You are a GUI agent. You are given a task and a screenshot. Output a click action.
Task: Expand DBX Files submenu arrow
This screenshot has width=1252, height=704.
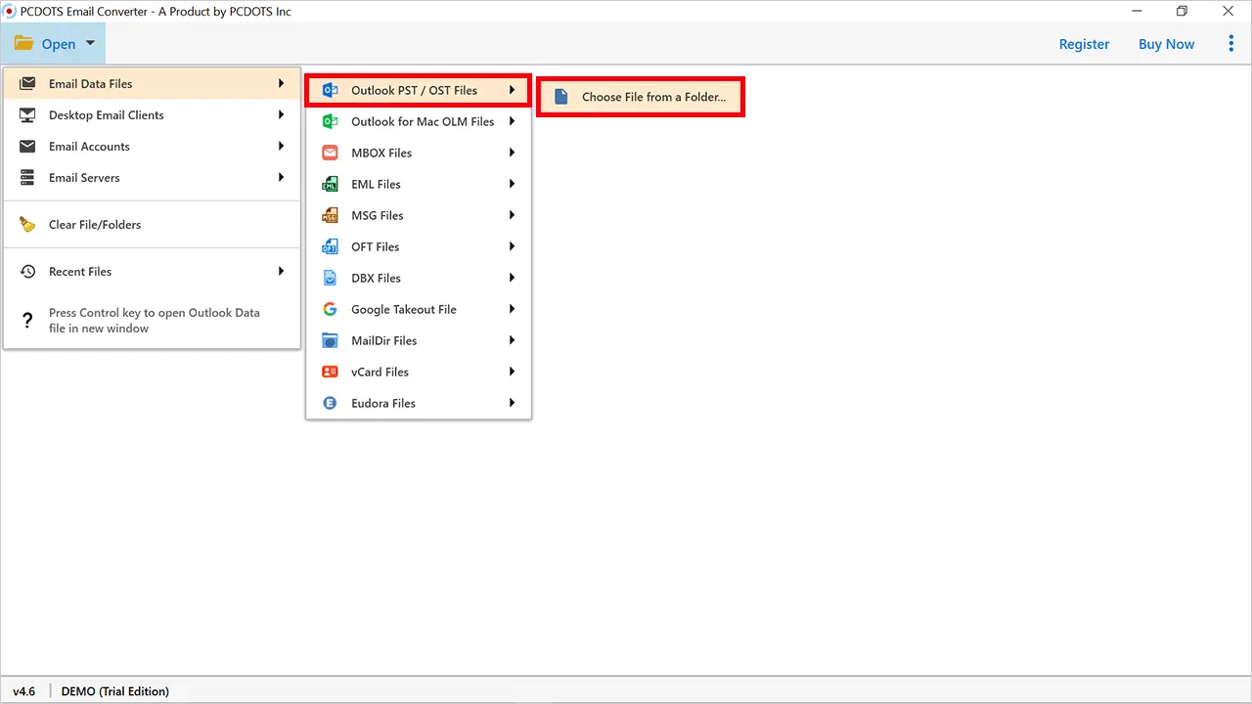tap(512, 279)
